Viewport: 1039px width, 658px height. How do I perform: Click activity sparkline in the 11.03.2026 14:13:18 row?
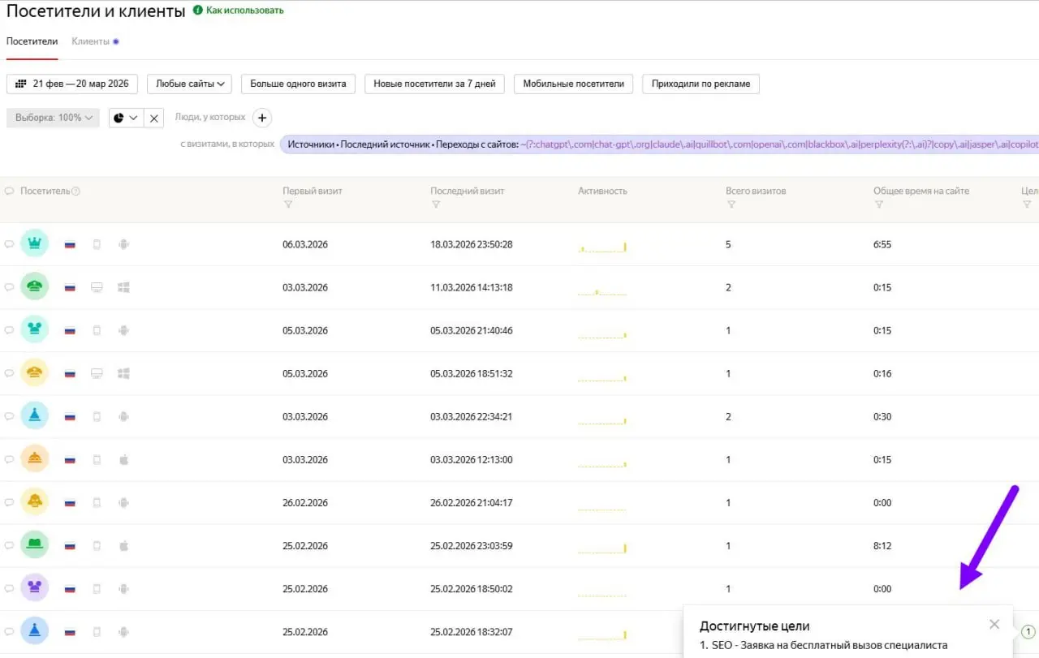(x=602, y=290)
